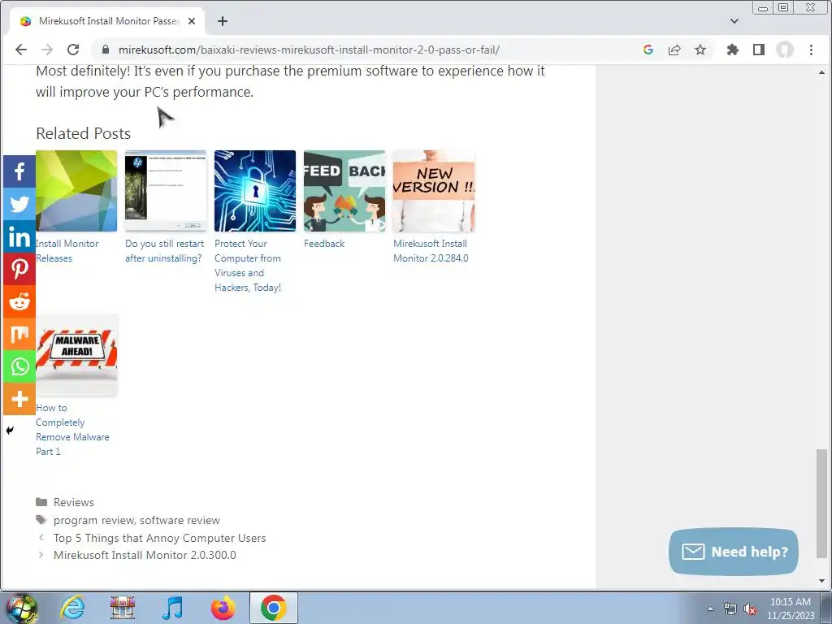
Task: Share this page from address bar
Action: (674, 50)
